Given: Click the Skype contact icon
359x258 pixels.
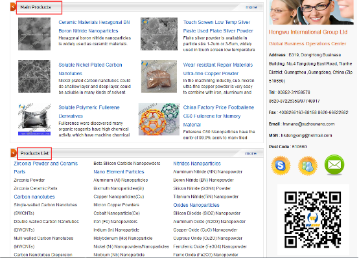Looking at the screenshot, I should (x=281, y=166).
